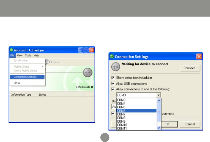Open the View menu
The height and width of the screenshot is (142, 210).
(x=20, y=55)
